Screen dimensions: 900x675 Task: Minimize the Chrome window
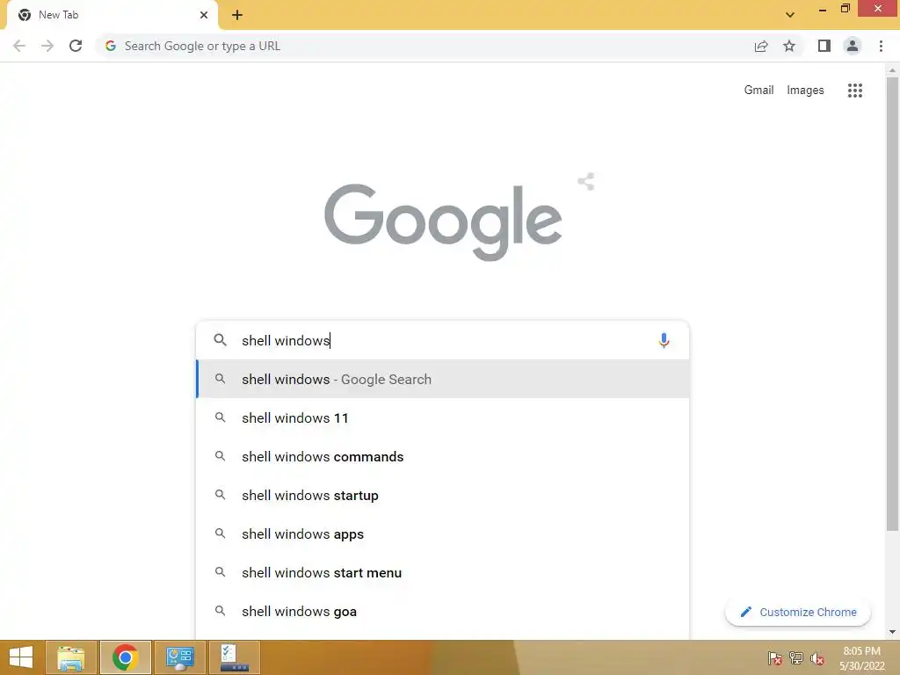pyautogui.click(x=823, y=9)
